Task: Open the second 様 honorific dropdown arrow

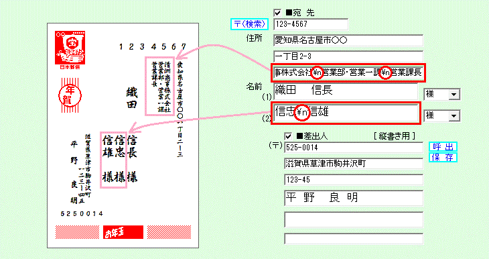Action: click(454, 116)
